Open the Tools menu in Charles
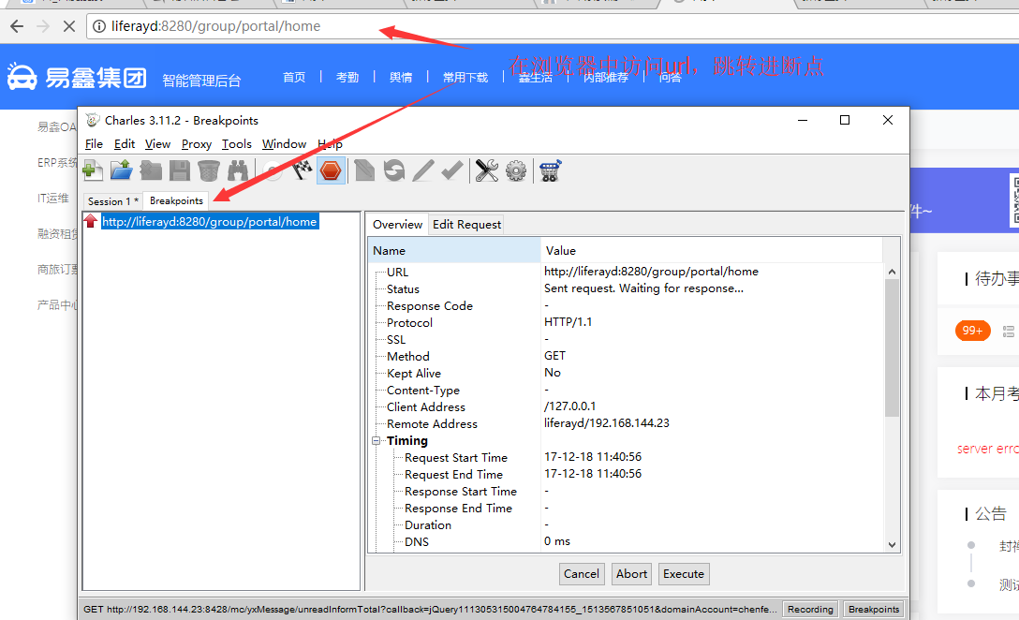The width and height of the screenshot is (1019, 620). coord(237,143)
